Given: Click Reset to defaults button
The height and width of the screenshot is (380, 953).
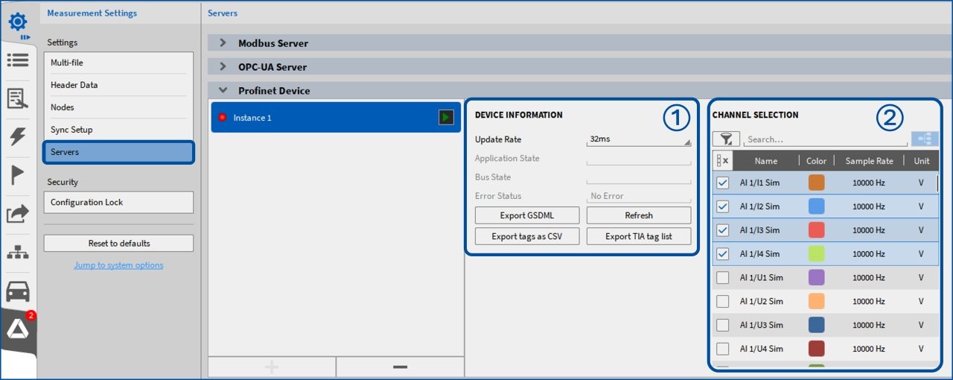Looking at the screenshot, I should pyautogui.click(x=118, y=243).
